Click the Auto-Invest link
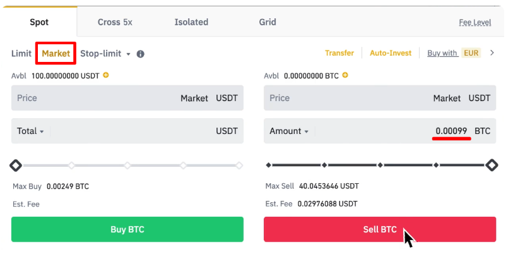Image resolution: width=513 pixels, height=254 pixels. (x=391, y=53)
